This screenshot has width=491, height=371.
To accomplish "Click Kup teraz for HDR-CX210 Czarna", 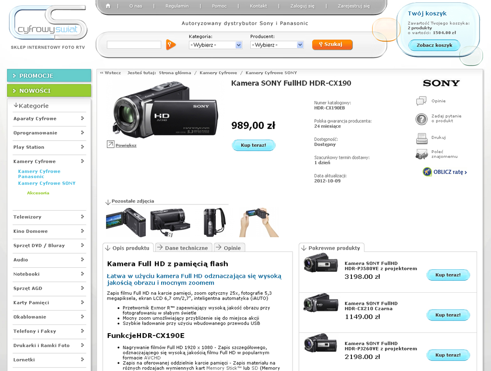I will [x=448, y=315].
